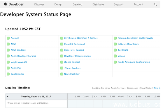Go to previous day with timeline arrow
The width and height of the screenshot is (163, 109).
pos(8,96)
